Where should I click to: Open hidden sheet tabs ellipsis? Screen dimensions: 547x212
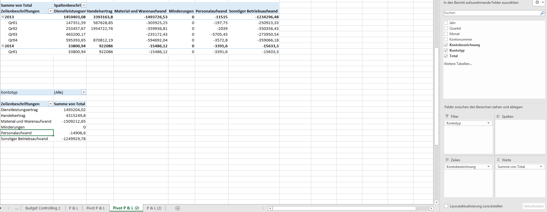tap(17, 208)
